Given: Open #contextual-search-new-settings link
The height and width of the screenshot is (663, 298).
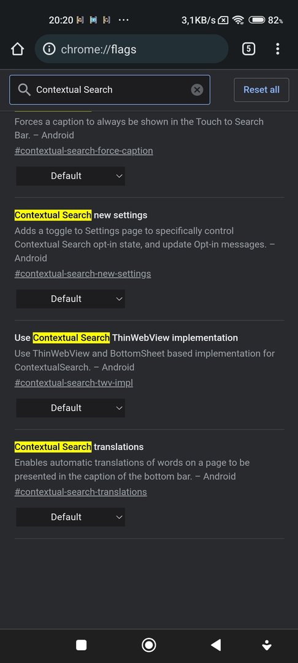Looking at the screenshot, I should pyautogui.click(x=83, y=274).
